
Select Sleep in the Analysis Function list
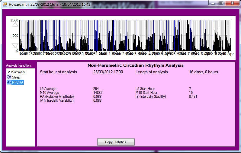(x=16, y=77)
